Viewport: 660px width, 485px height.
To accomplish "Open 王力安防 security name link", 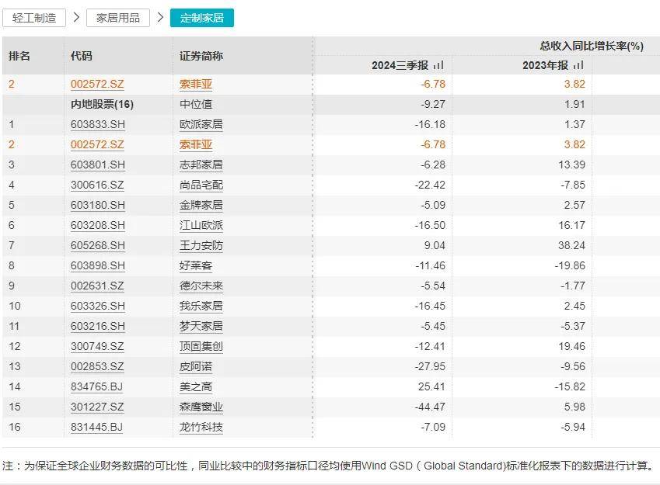I will [x=201, y=245].
